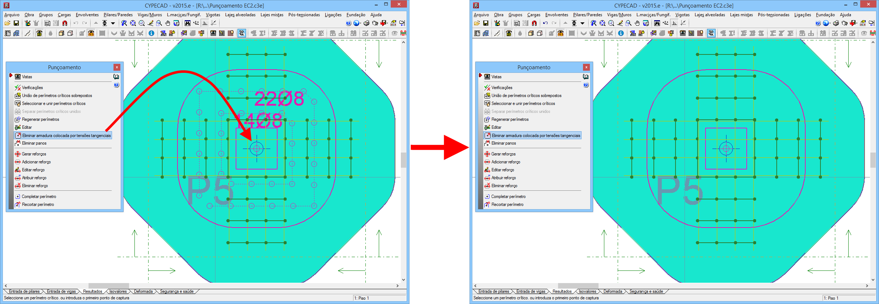Click the staircase icon in left window toolbar
This screenshot has height=304, width=879.
coord(28,33)
